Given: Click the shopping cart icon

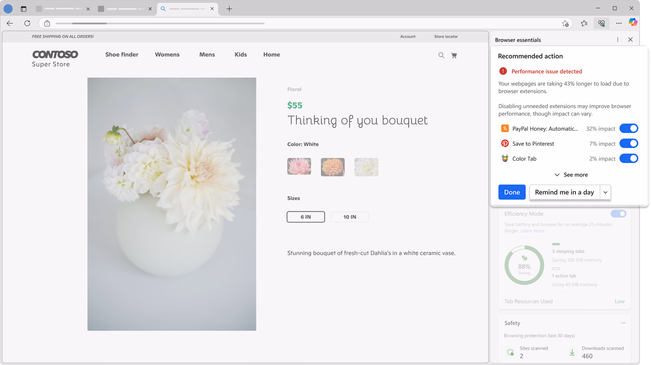Looking at the screenshot, I should [x=454, y=55].
